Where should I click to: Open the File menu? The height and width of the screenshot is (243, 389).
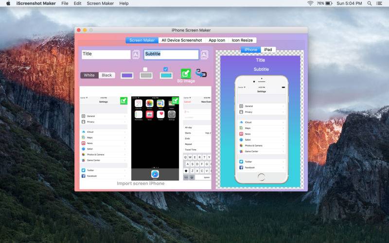[x=65, y=3]
